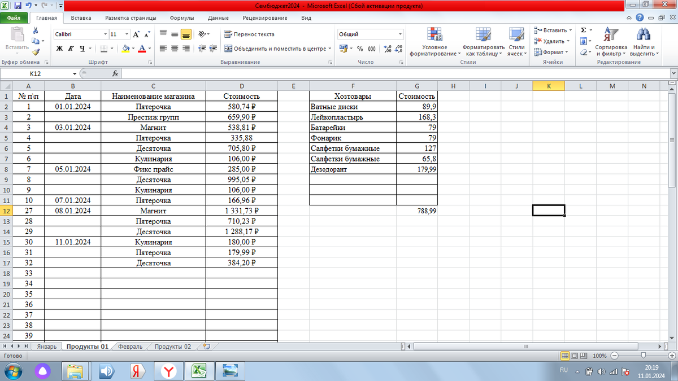Decrease font size with the small A icon
678x381 pixels.
point(147,34)
